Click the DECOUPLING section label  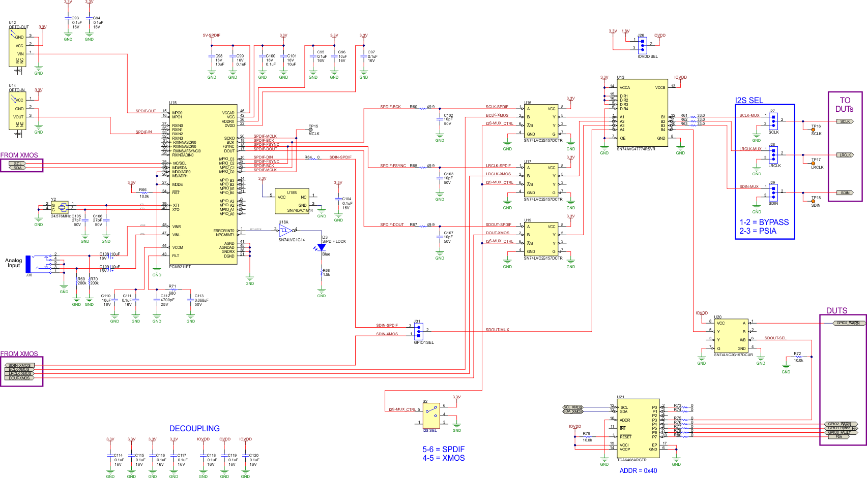click(x=195, y=428)
